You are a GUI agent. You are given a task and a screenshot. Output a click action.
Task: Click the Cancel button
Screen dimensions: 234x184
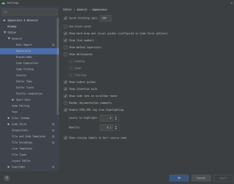(201, 178)
